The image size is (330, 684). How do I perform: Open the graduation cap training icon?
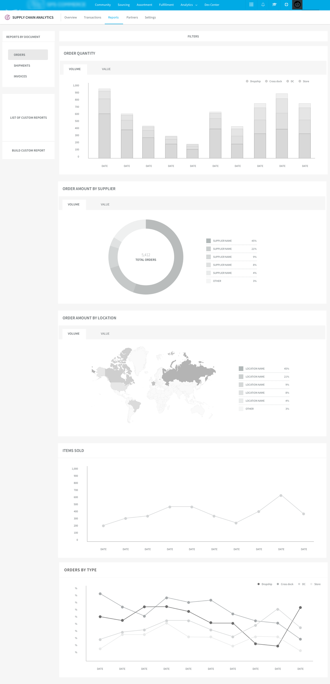click(274, 5)
